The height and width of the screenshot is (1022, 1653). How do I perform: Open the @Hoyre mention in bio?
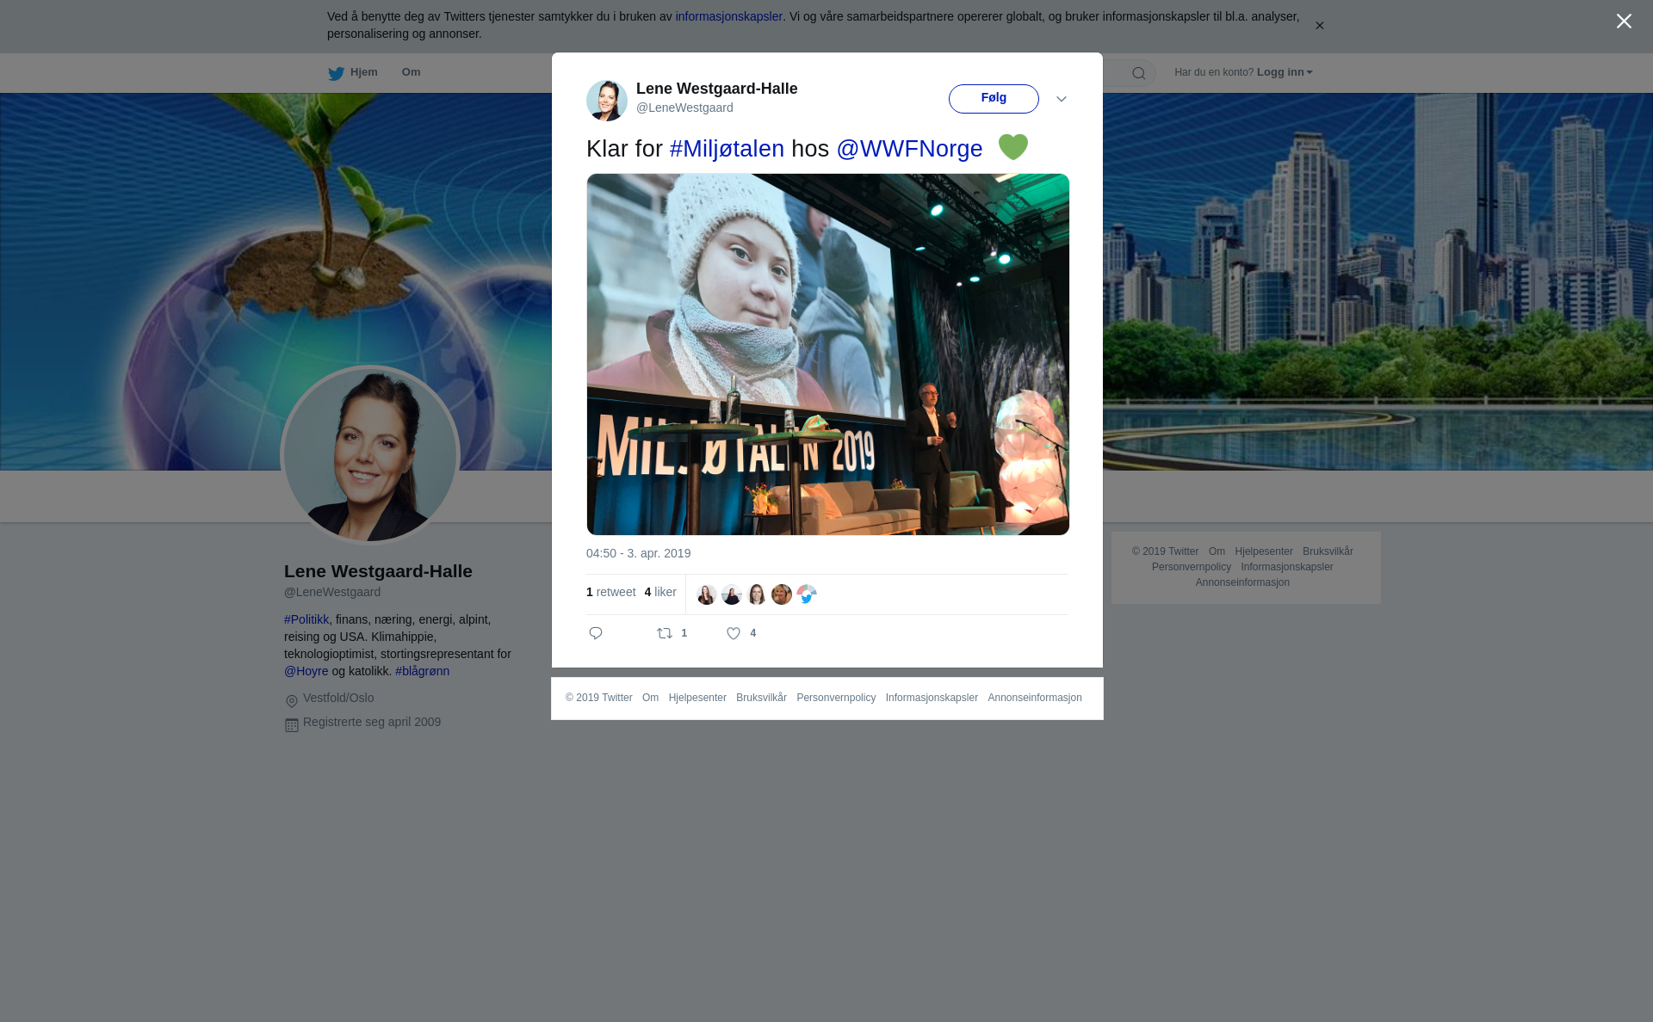pyautogui.click(x=306, y=671)
